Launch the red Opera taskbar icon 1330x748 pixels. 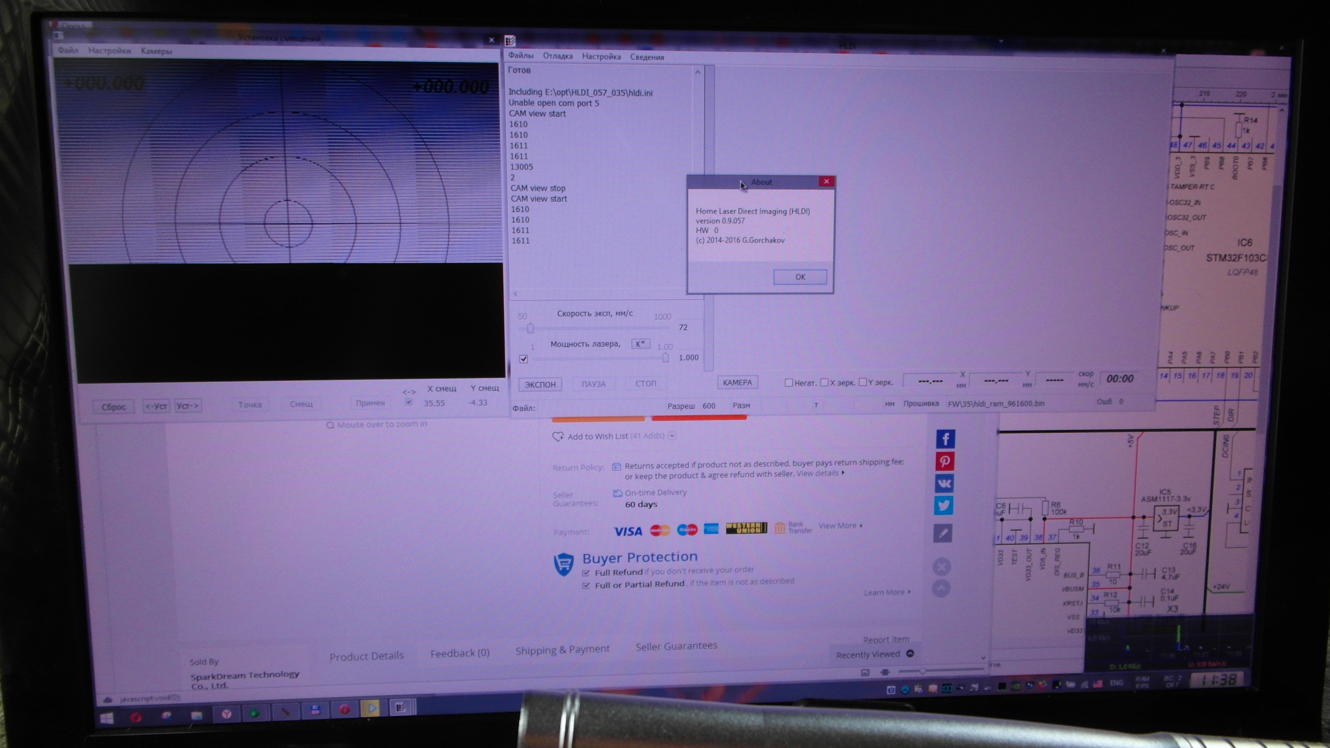(136, 717)
